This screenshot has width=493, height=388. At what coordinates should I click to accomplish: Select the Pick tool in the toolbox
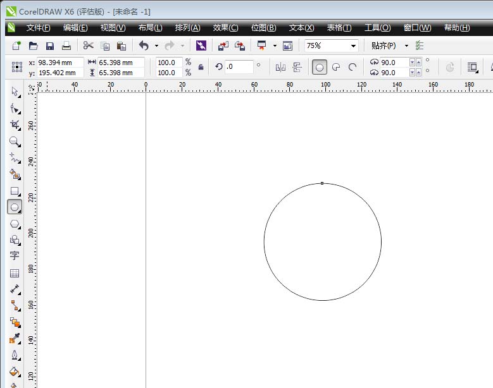14,92
